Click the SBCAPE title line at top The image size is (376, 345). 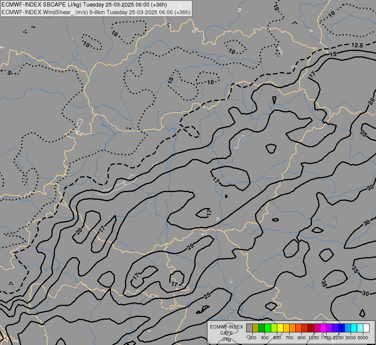point(84,5)
